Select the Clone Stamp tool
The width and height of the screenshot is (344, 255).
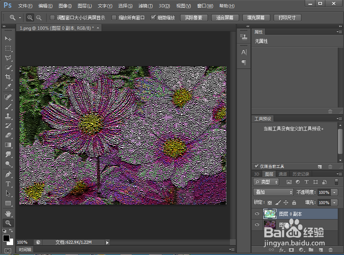(8, 116)
